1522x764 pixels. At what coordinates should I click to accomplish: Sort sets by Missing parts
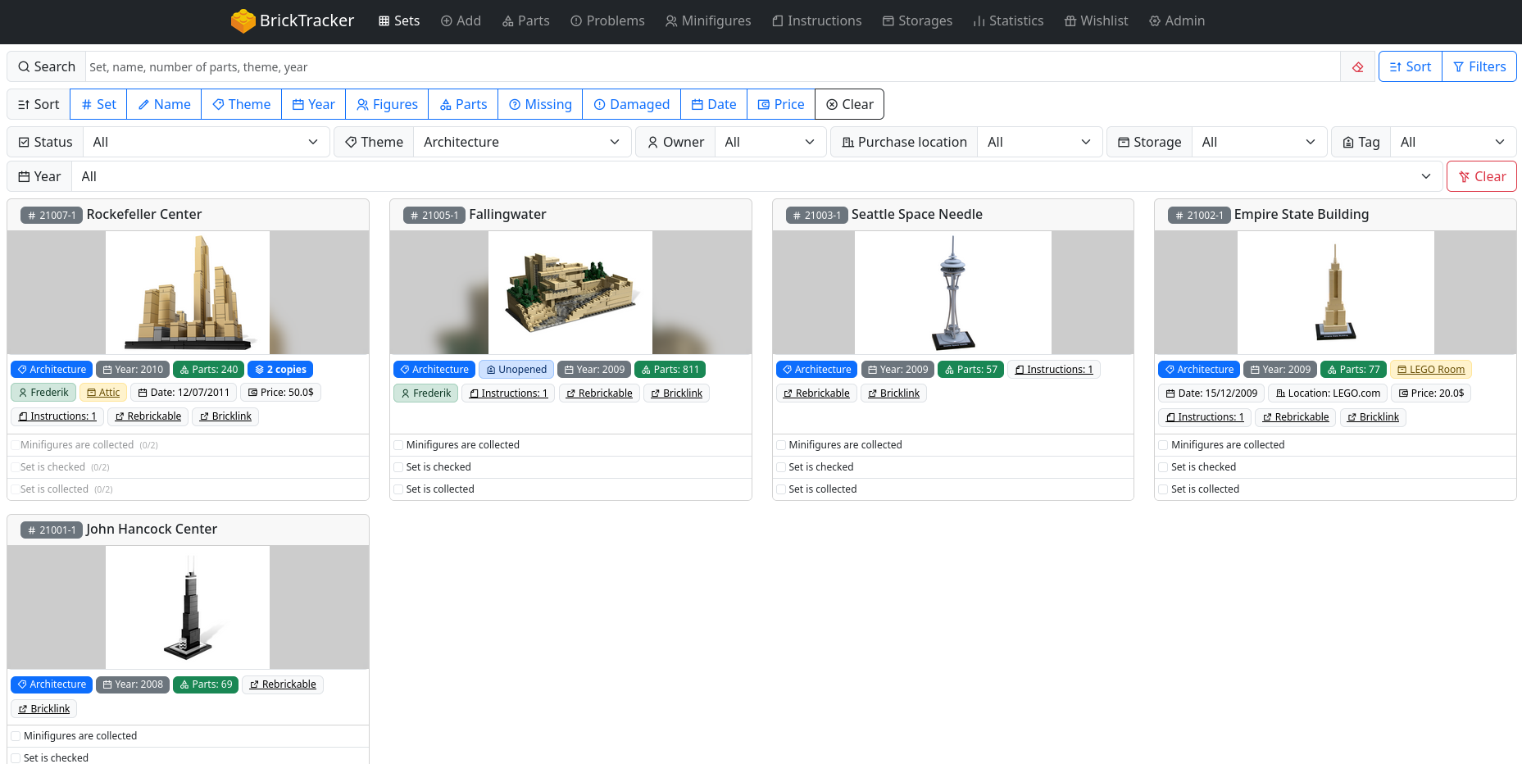point(540,105)
